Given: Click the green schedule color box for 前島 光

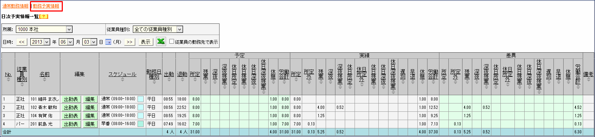Looking at the screenshot, I should (140, 124).
